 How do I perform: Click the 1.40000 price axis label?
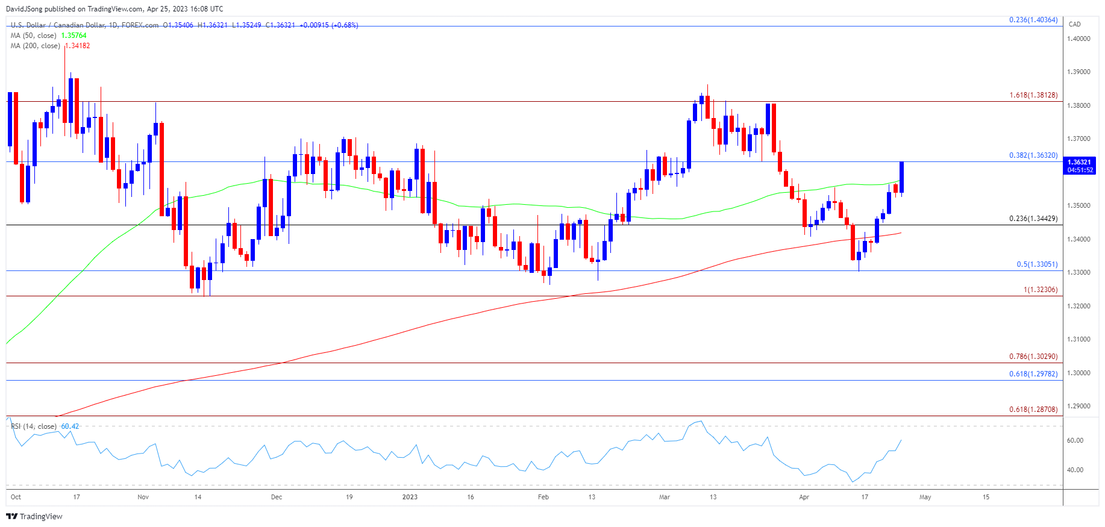click(x=1078, y=39)
